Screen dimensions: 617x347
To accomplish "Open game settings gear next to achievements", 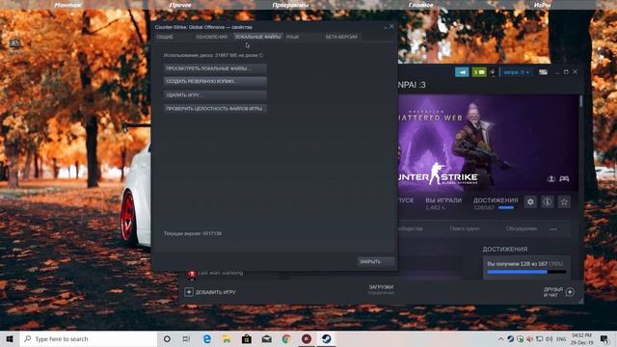I will click(x=530, y=201).
